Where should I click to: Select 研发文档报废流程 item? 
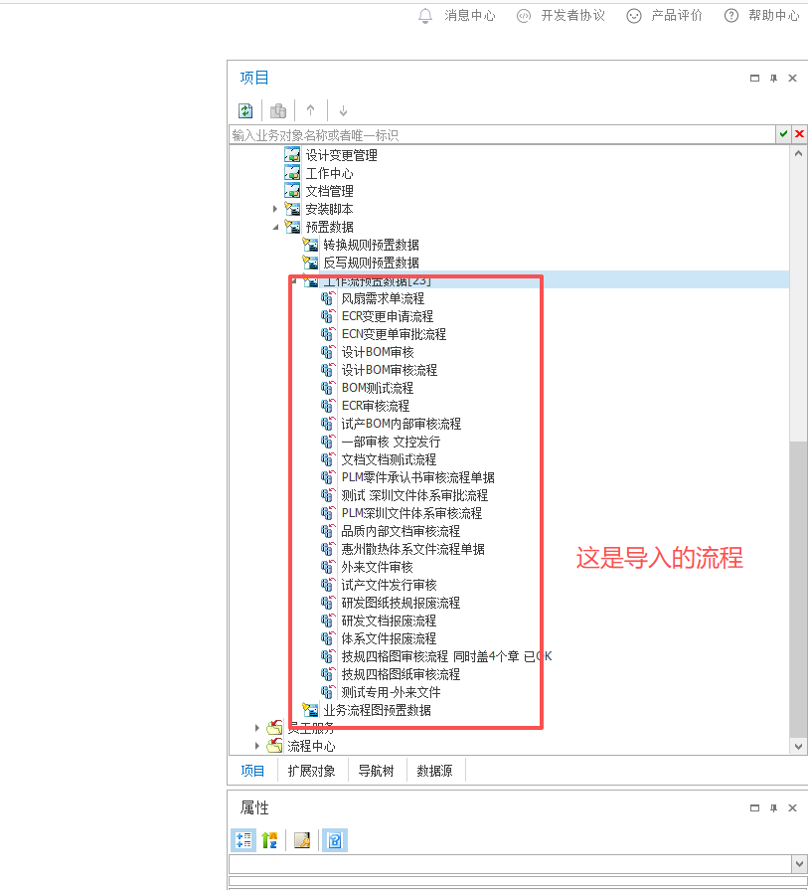click(389, 621)
